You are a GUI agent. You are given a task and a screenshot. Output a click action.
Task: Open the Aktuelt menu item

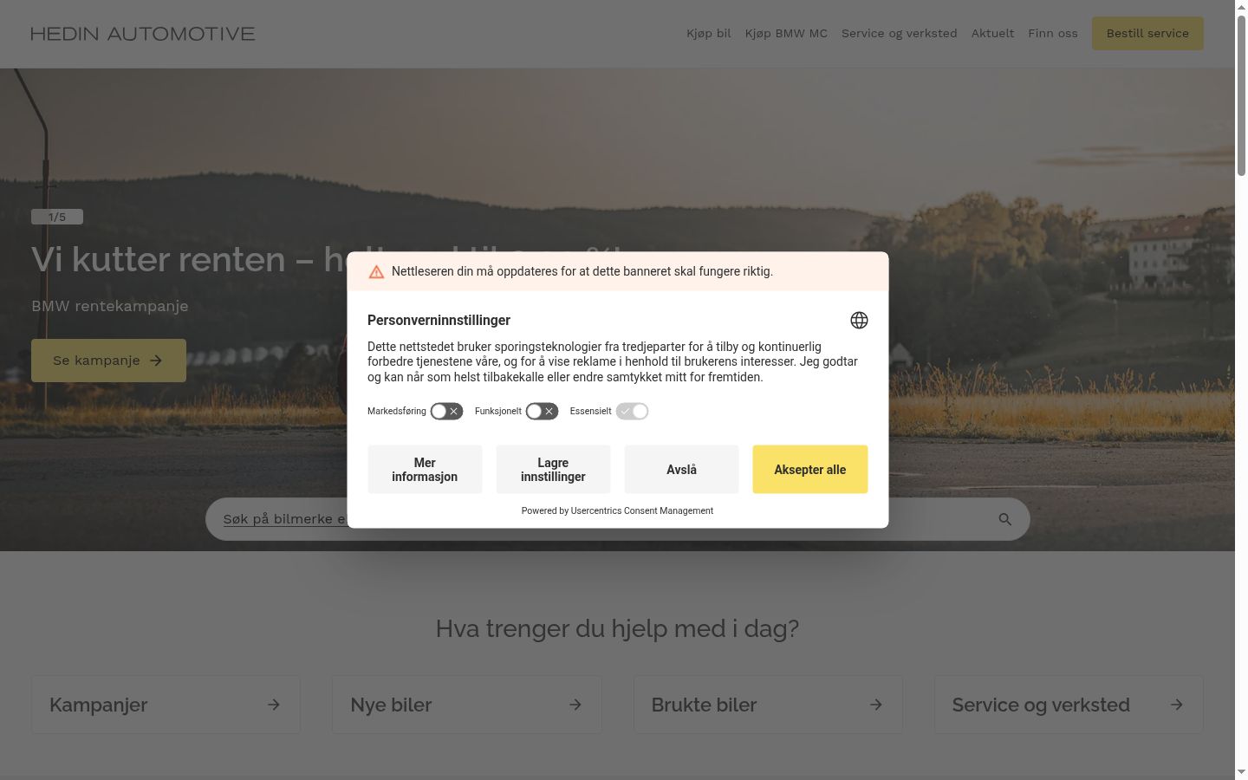(992, 34)
